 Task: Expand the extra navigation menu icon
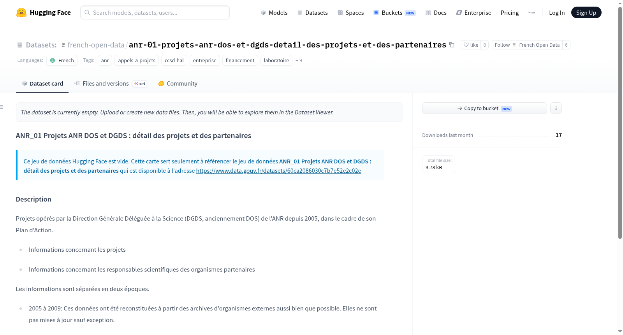click(x=531, y=12)
